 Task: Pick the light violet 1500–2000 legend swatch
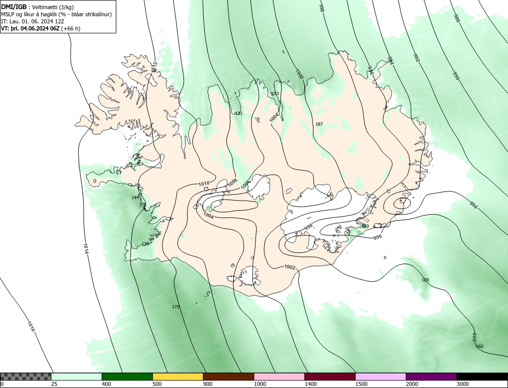[380, 376]
